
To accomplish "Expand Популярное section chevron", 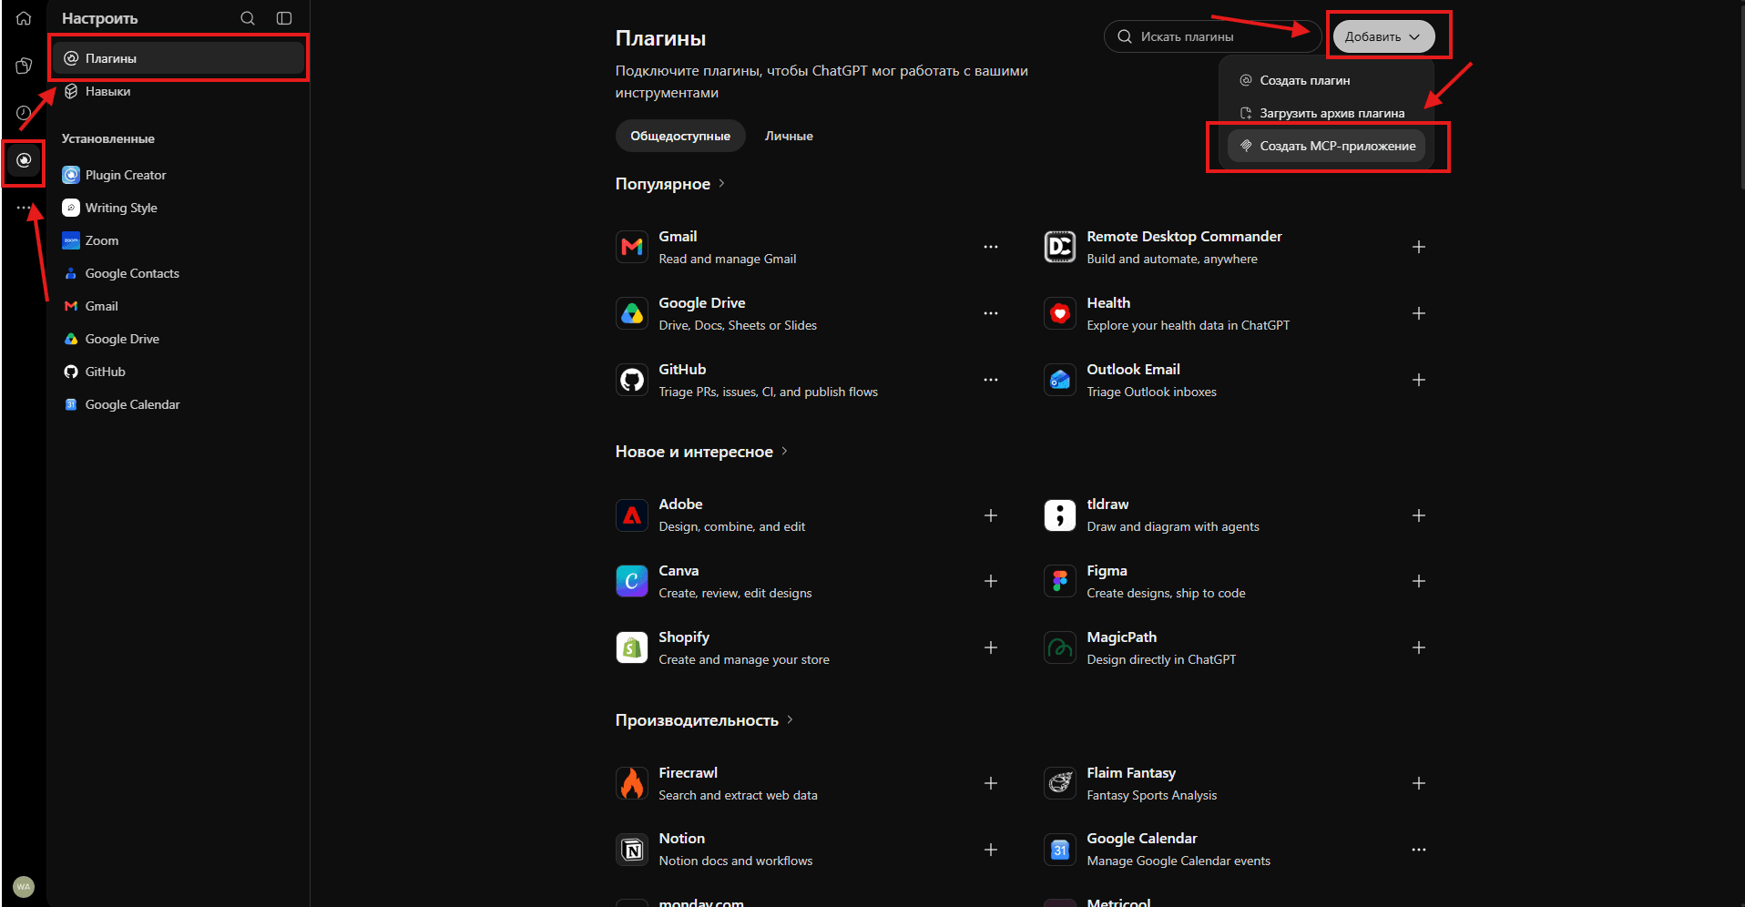I will [721, 183].
